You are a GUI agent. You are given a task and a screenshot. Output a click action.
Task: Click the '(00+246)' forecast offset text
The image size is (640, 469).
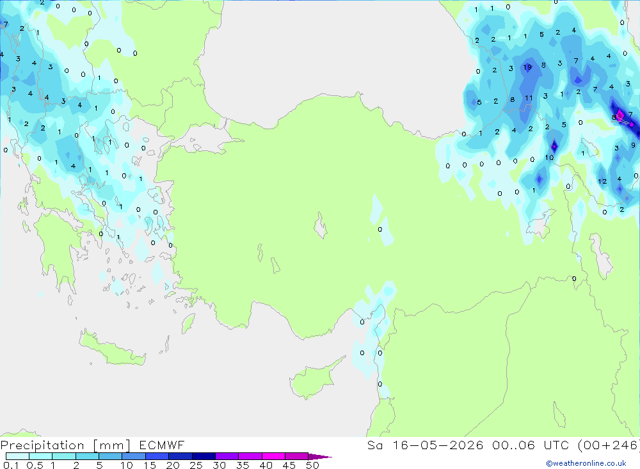click(609, 445)
